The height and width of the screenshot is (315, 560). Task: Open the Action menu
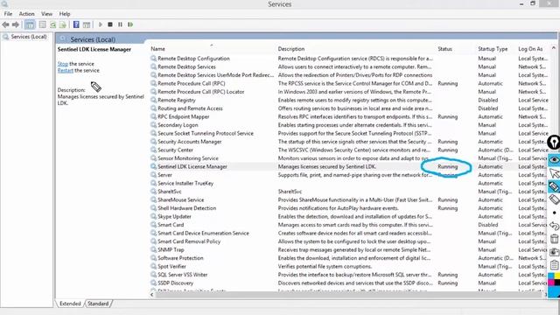(27, 14)
